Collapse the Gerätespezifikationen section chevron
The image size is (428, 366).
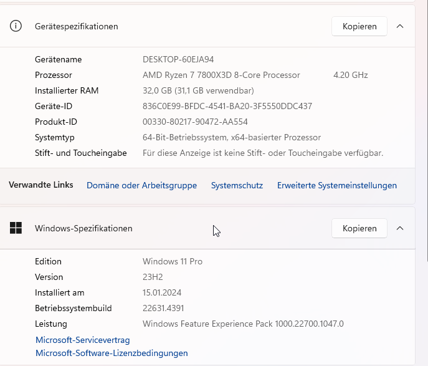tap(400, 26)
